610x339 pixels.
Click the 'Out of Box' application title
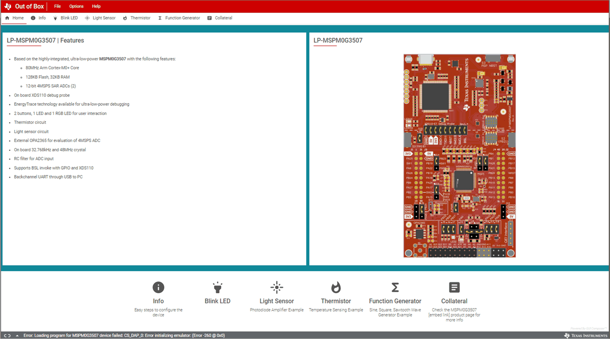tap(29, 6)
